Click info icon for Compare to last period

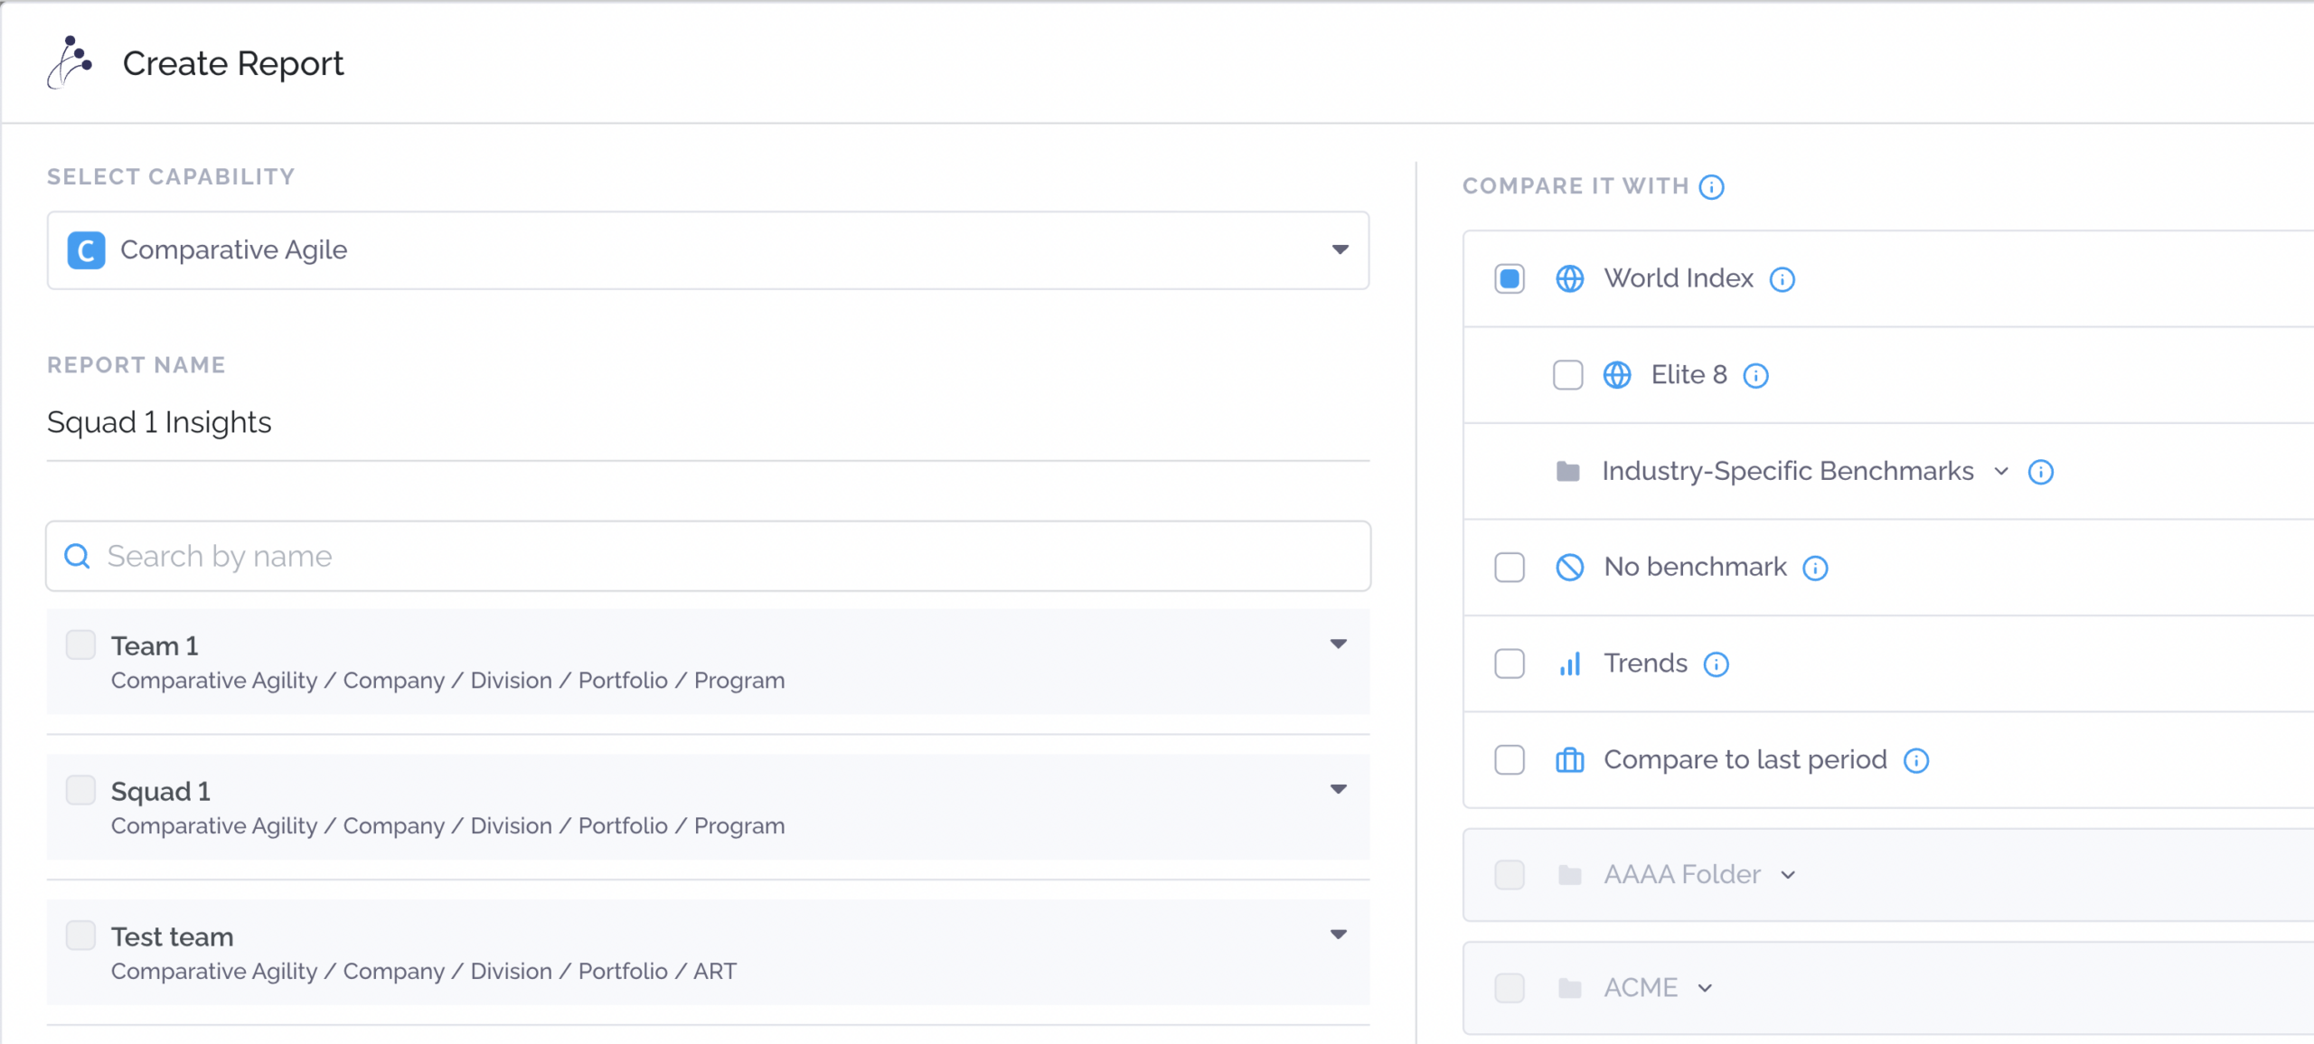tap(1915, 761)
